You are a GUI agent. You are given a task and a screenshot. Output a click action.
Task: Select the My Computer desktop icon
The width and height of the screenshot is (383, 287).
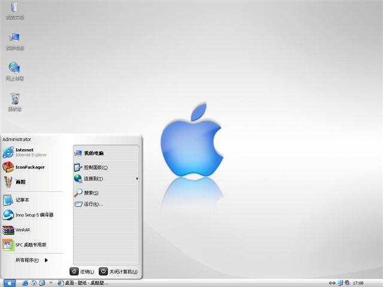click(14, 41)
